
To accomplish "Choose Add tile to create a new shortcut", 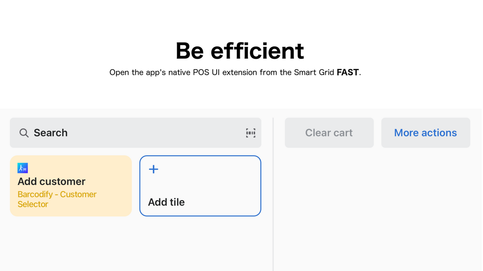I will click(x=200, y=186).
